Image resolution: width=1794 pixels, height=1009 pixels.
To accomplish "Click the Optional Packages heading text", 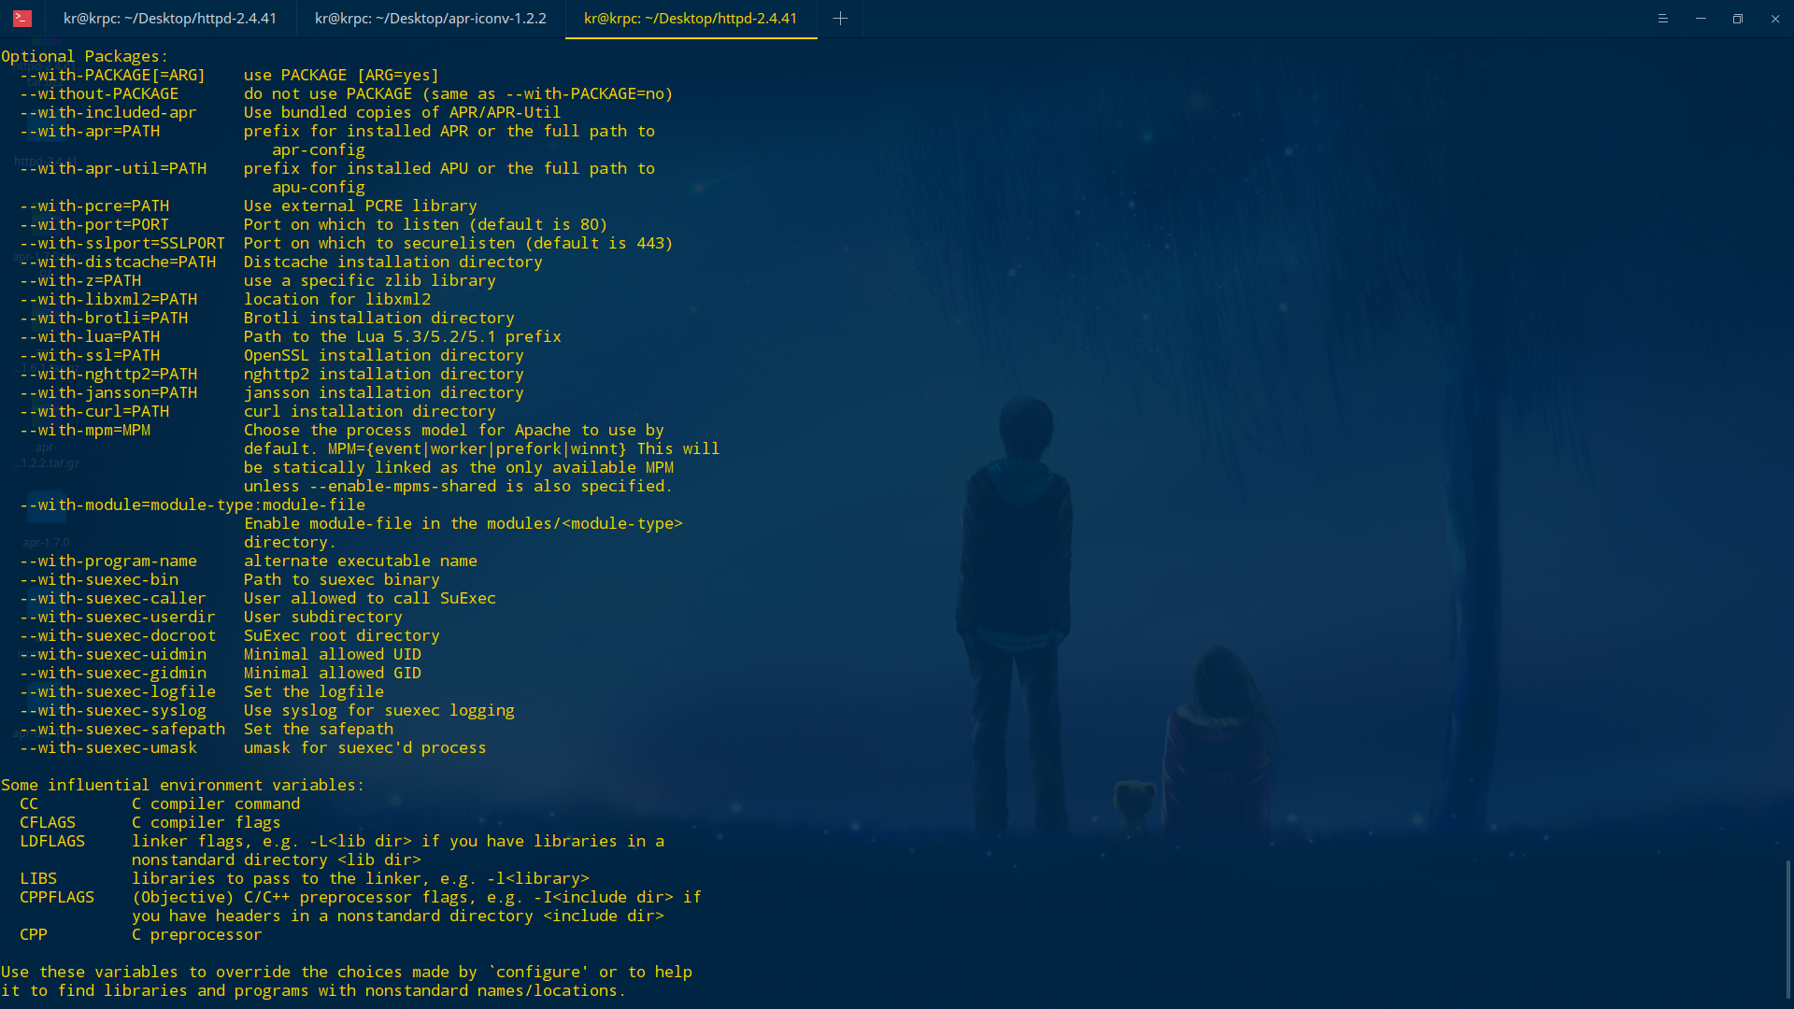I will (x=84, y=56).
